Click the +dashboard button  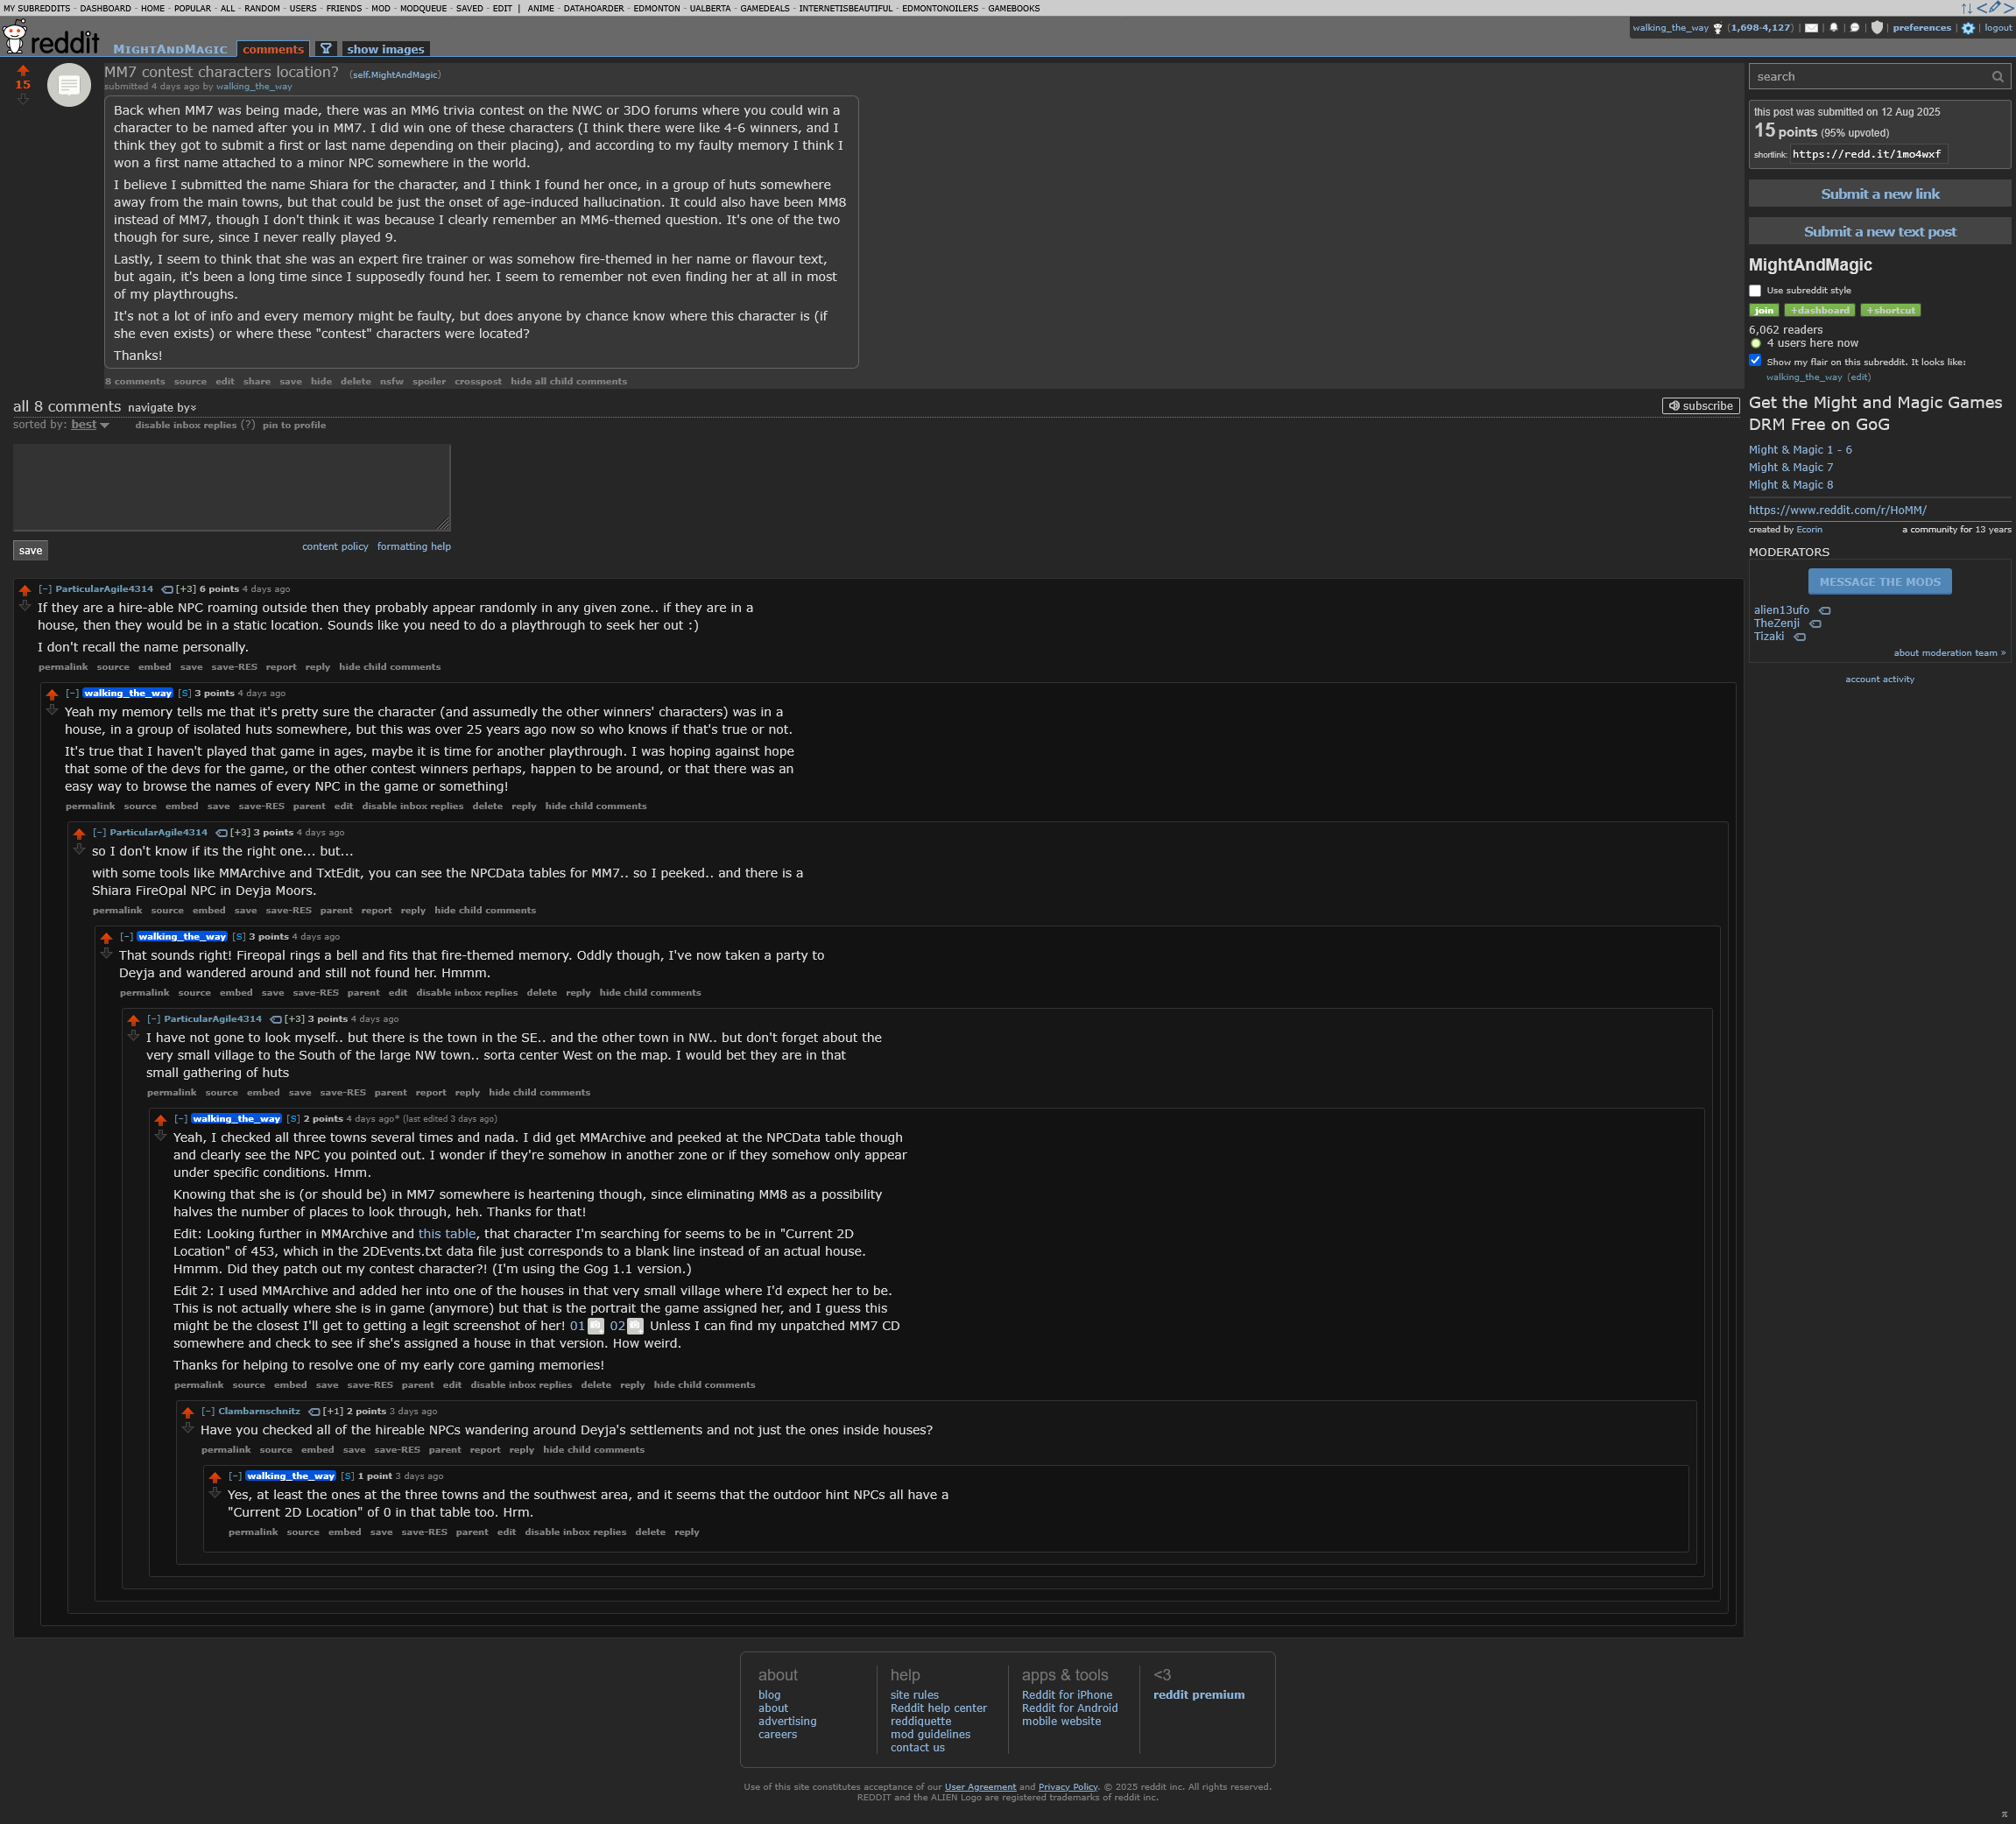[x=1820, y=310]
